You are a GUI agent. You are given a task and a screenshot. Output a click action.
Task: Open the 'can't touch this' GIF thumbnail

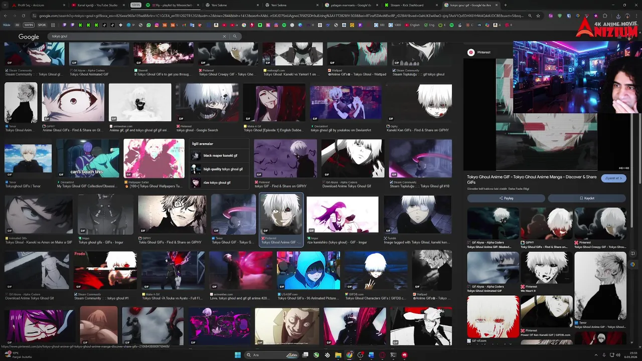pos(88,158)
